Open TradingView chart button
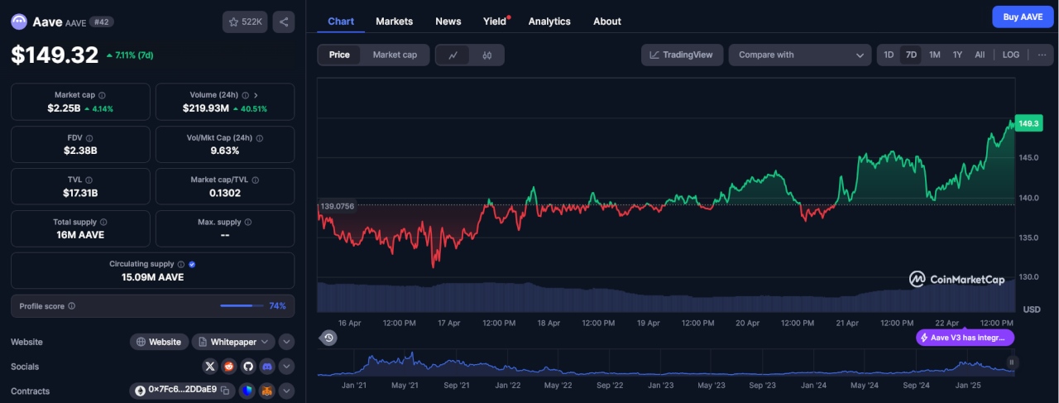Screen dimensions: 1059x403 coord(683,55)
